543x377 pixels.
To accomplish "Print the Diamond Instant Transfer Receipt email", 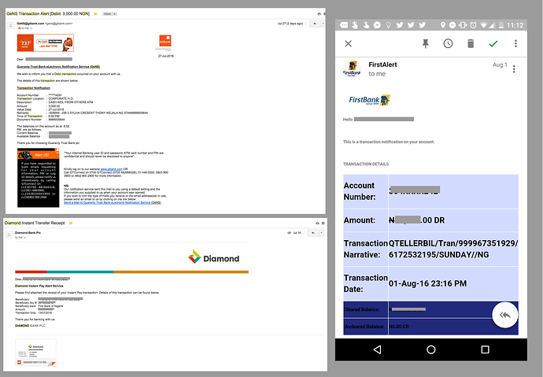I will (317, 224).
